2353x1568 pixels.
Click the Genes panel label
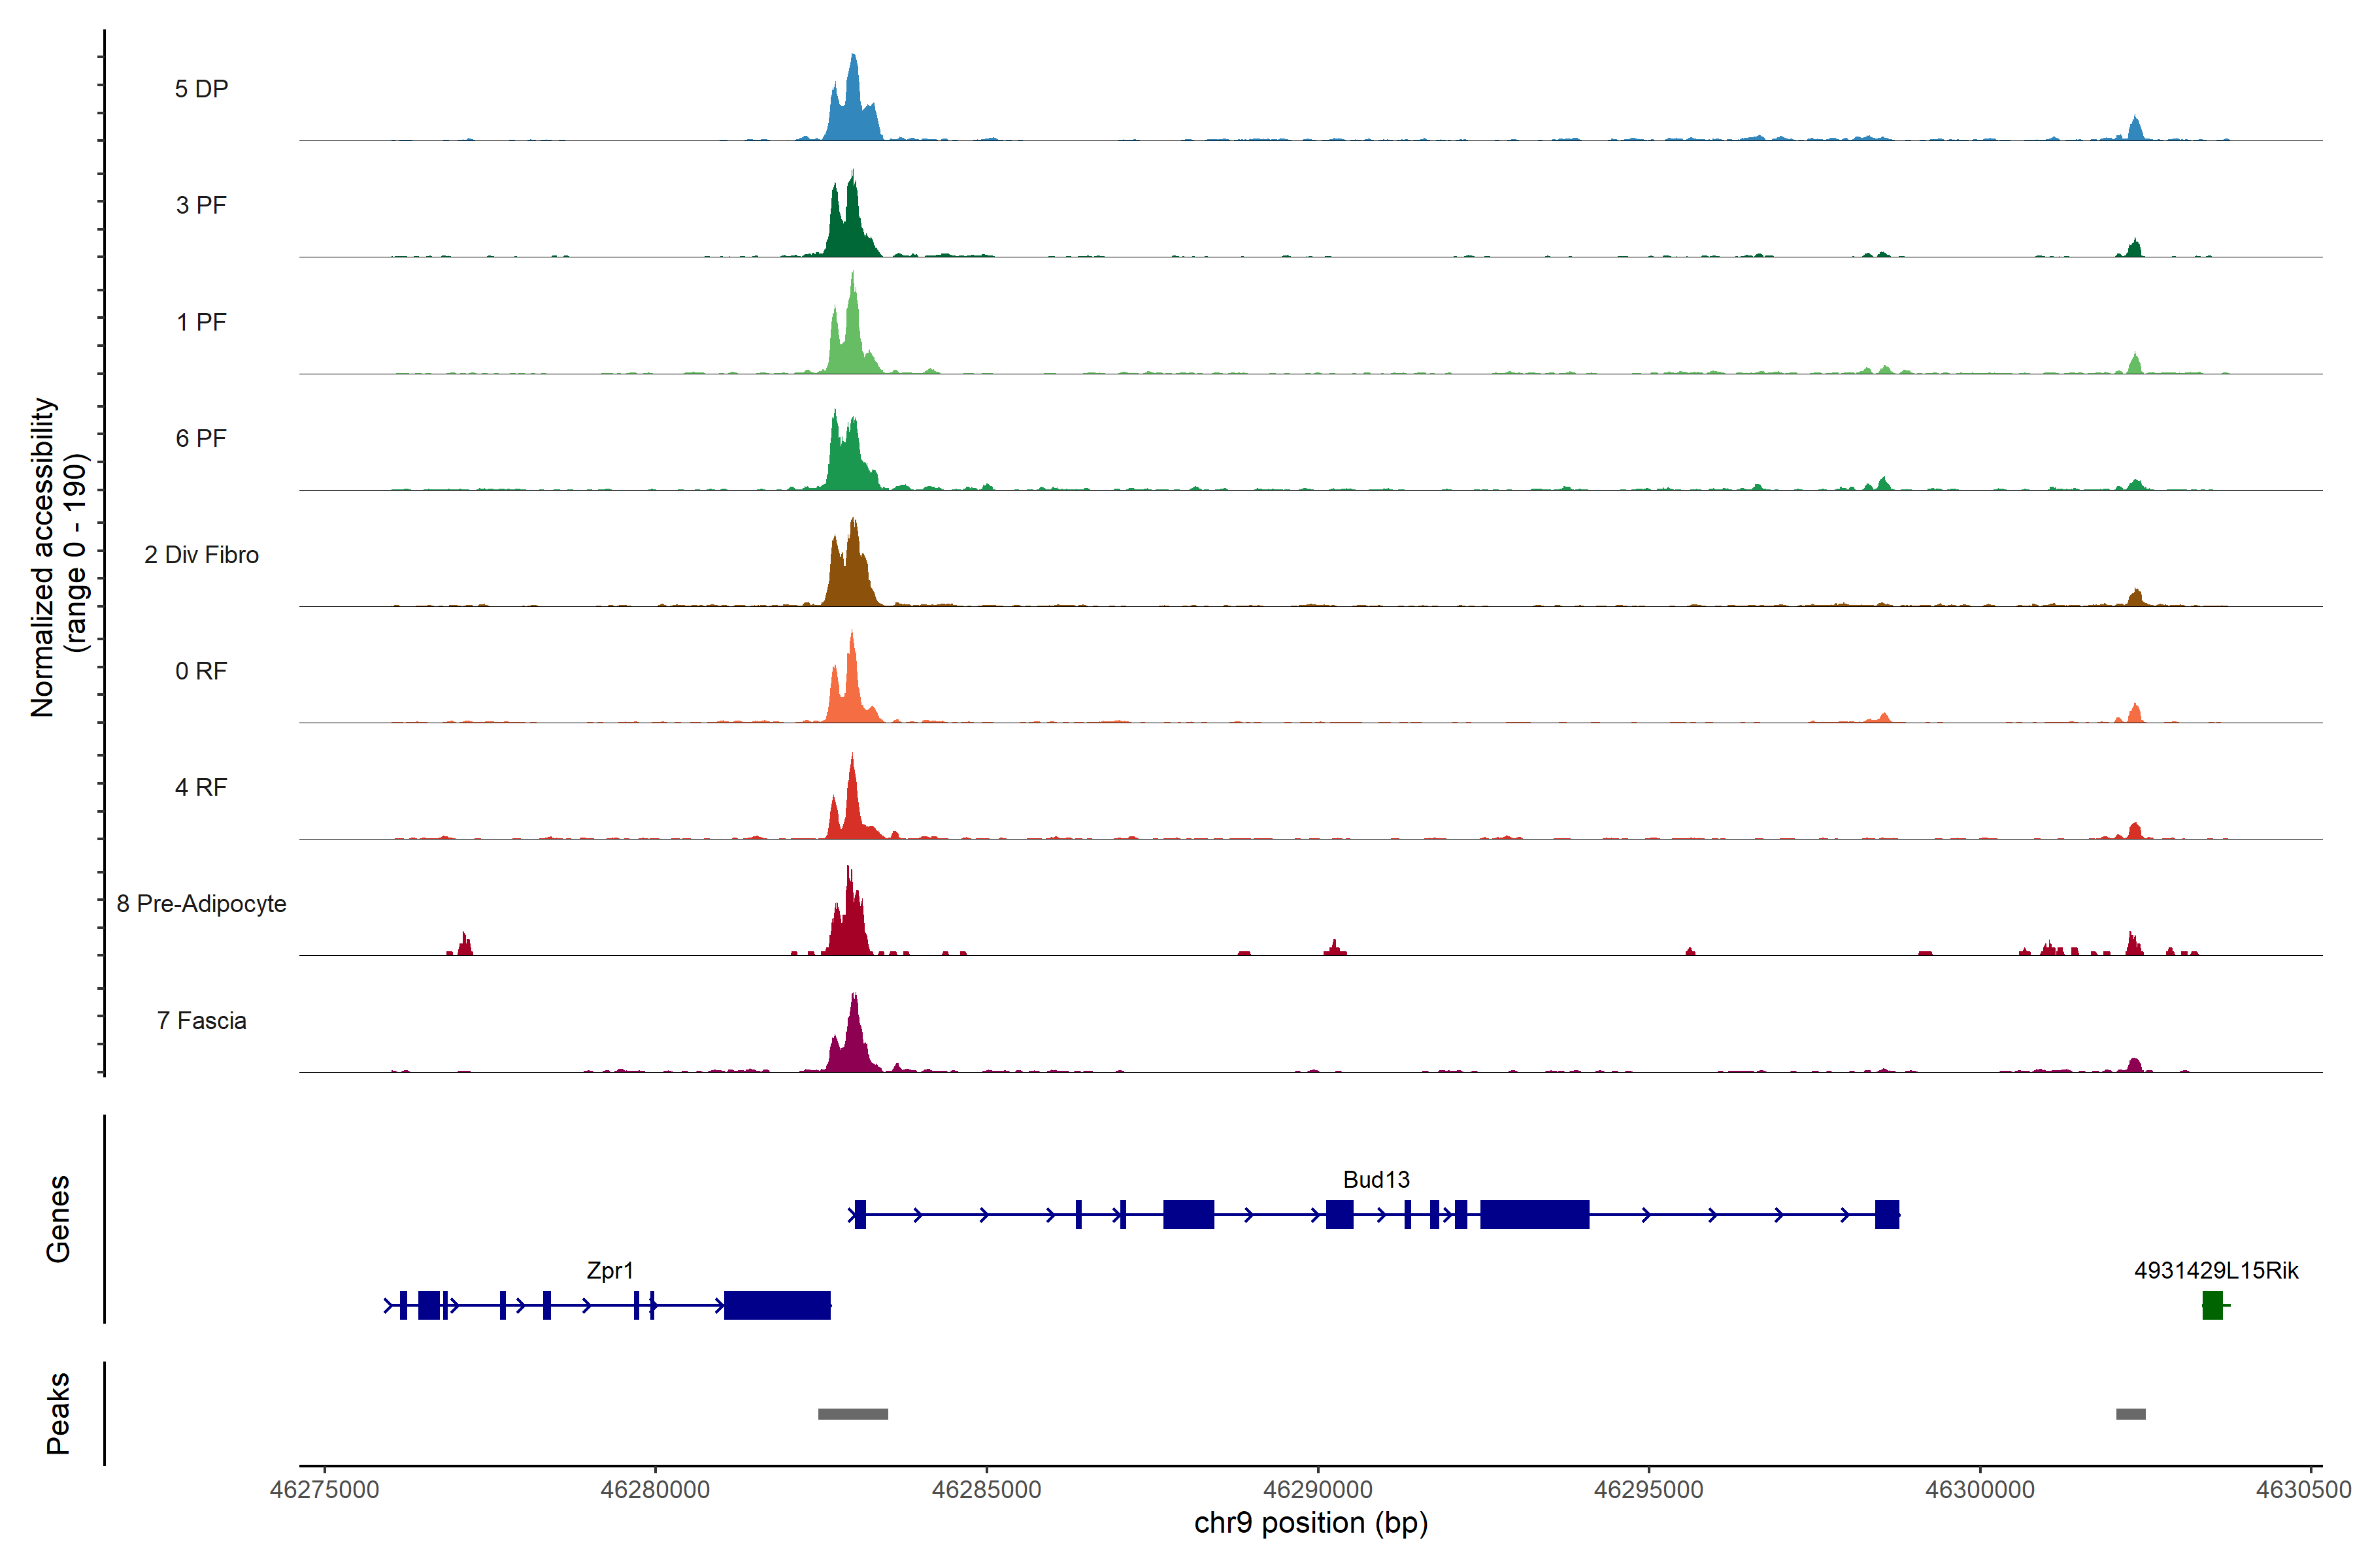tap(58, 1219)
